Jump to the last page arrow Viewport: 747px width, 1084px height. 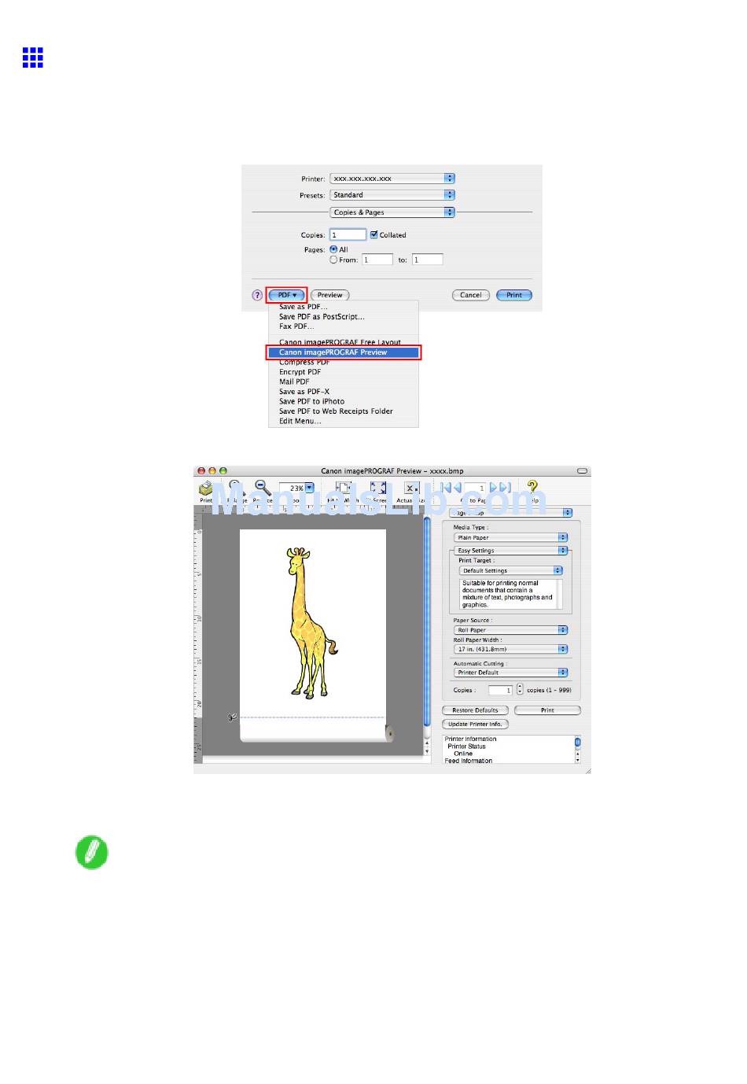pyautogui.click(x=506, y=488)
